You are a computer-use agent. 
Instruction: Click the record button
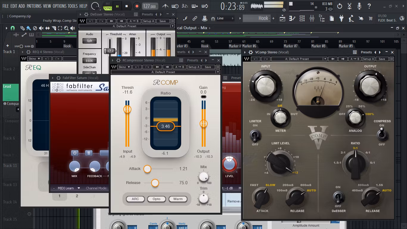[137, 6]
